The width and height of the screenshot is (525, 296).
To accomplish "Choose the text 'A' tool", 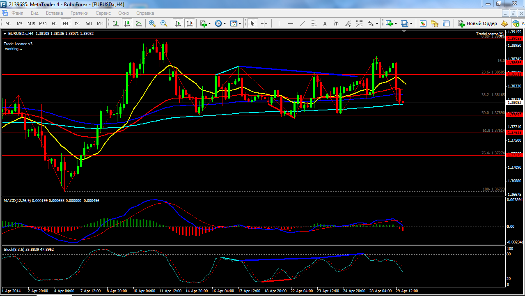I will point(326,23).
